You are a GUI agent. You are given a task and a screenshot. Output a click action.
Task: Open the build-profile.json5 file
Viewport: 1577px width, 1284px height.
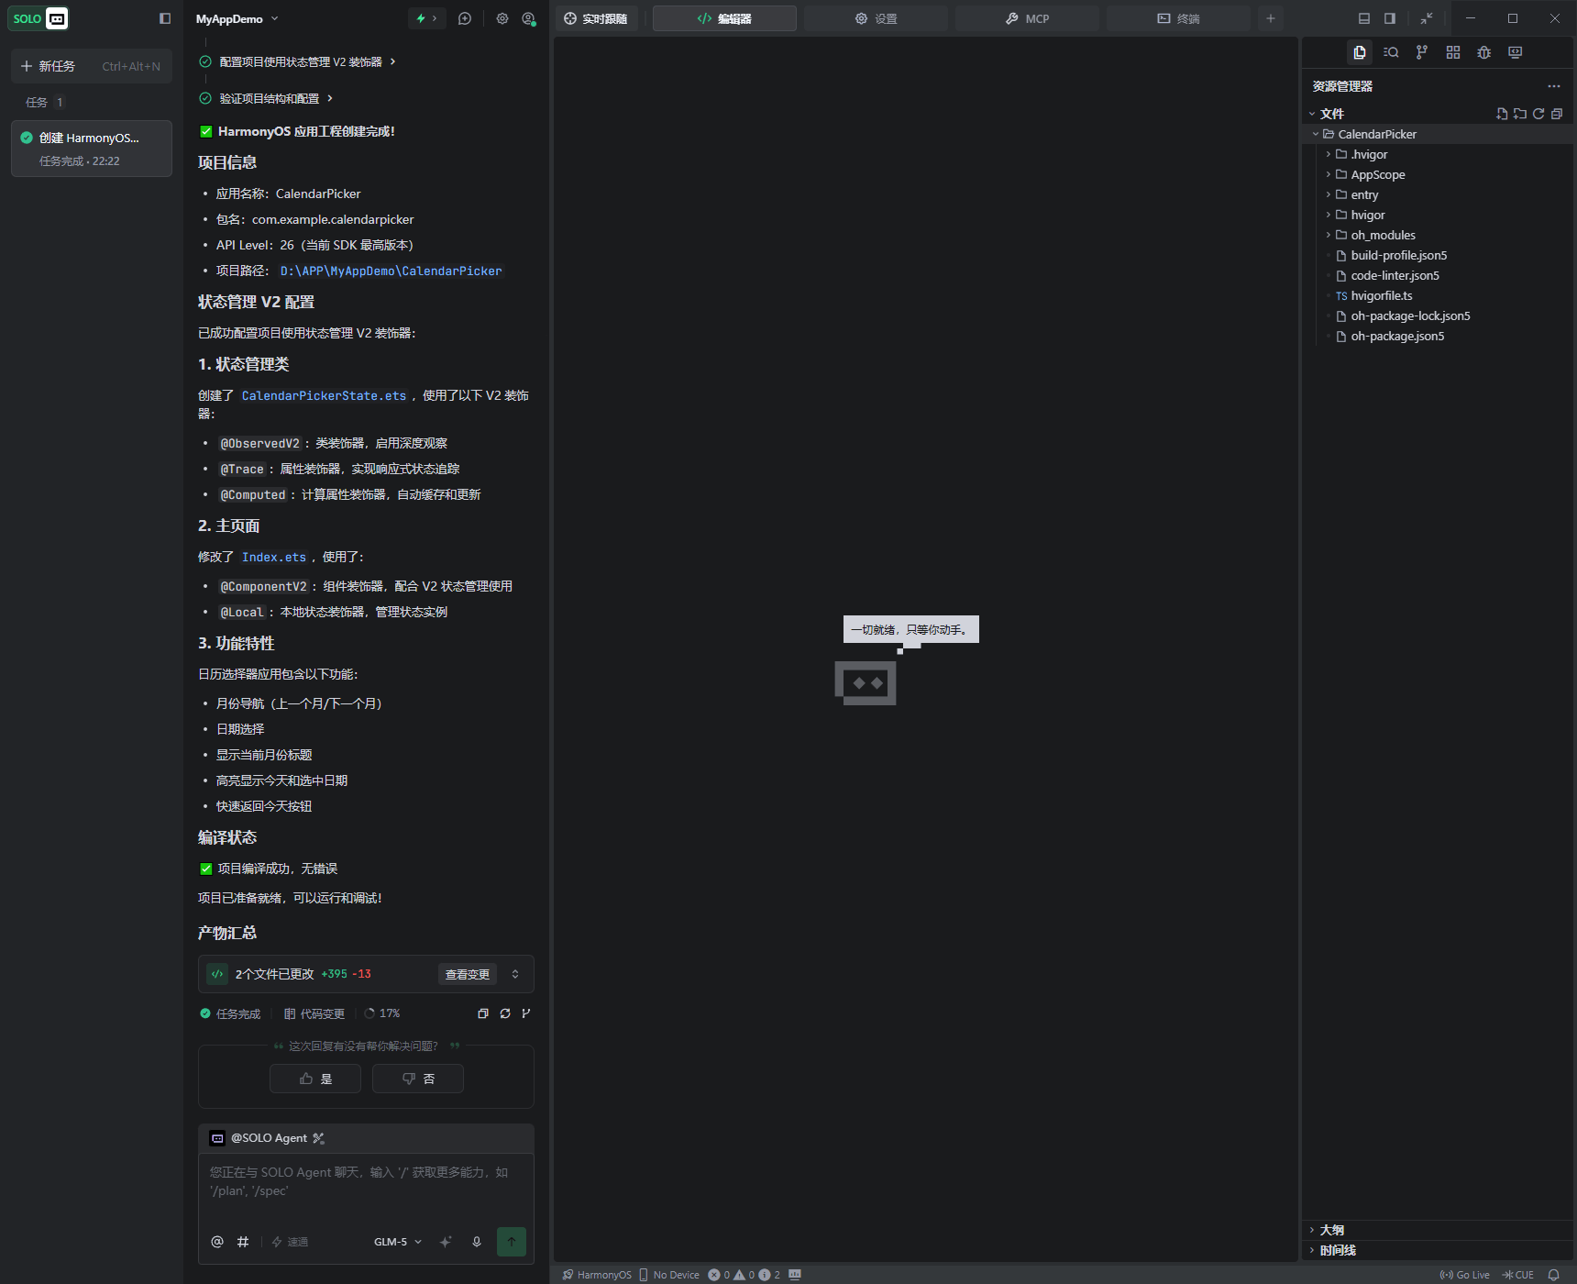1439,255
